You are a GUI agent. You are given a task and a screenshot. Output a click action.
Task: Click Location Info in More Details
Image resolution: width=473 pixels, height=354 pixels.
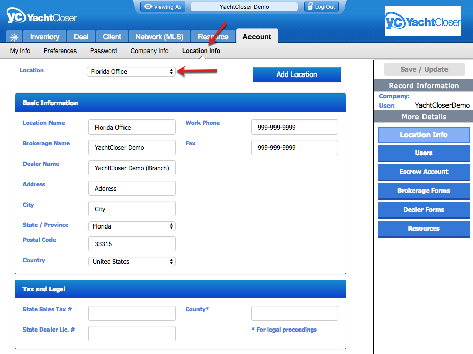point(424,135)
